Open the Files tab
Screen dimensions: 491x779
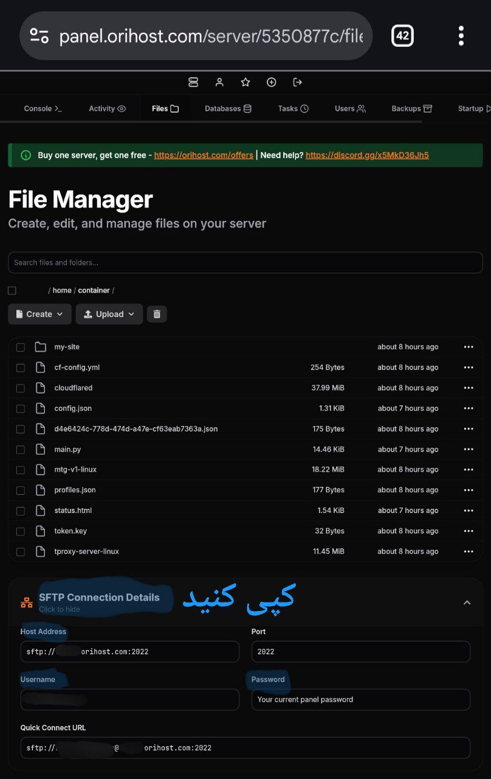[165, 108]
